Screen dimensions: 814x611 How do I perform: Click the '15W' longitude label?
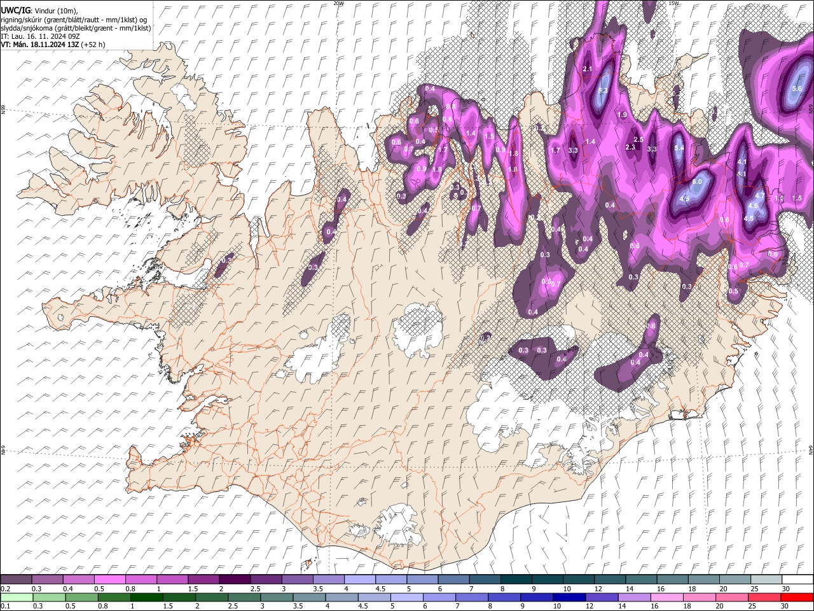pos(673,3)
